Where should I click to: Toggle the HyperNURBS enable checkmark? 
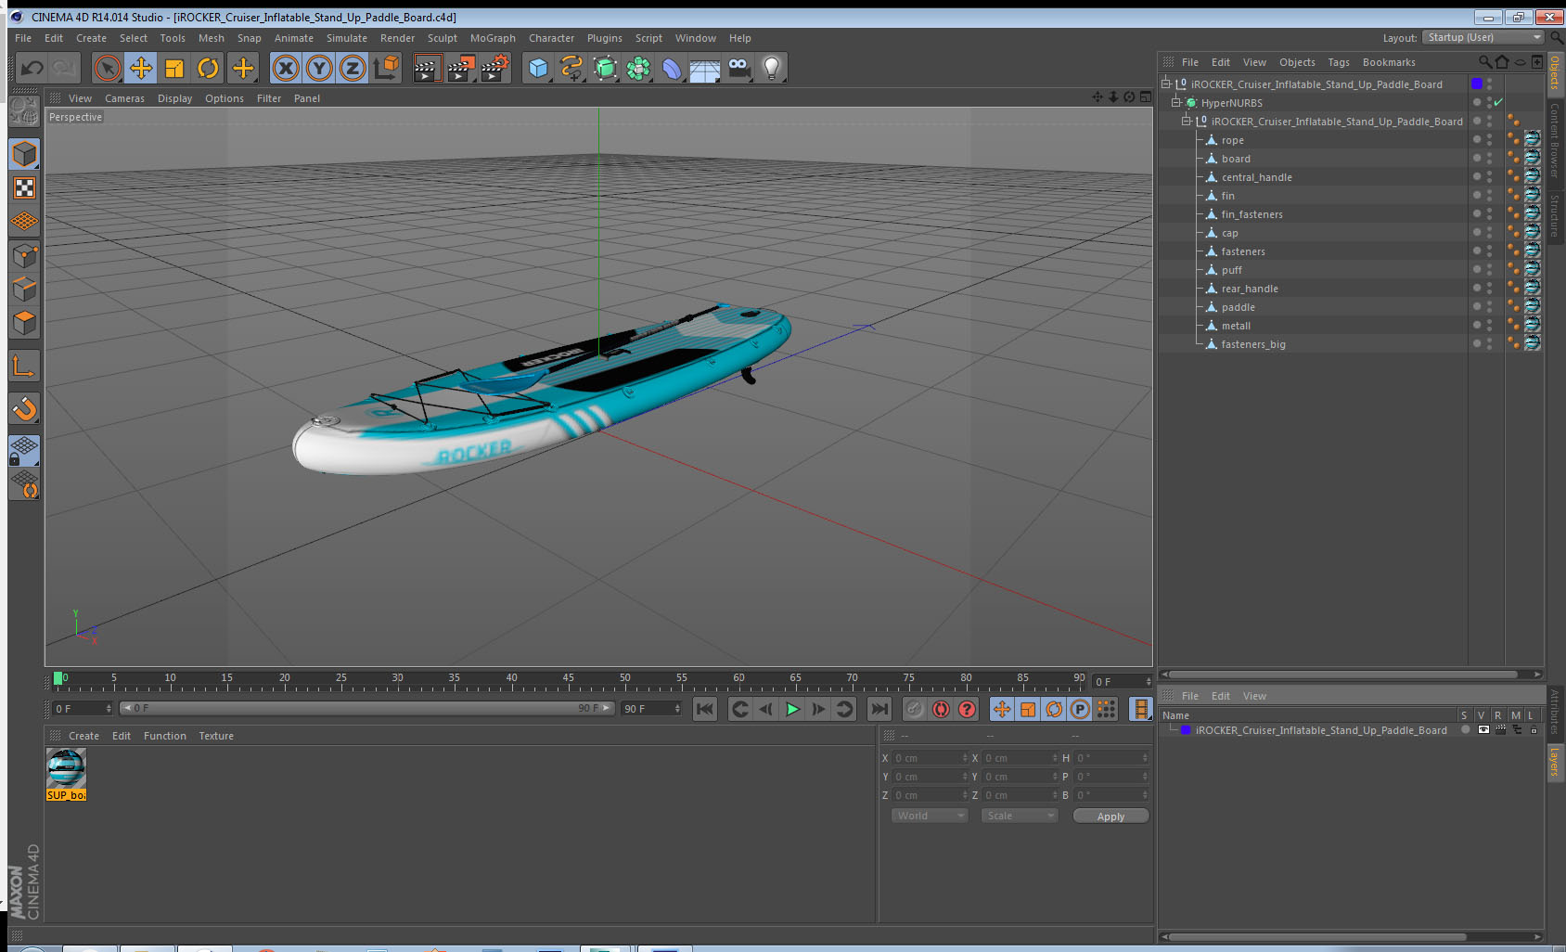(1498, 102)
